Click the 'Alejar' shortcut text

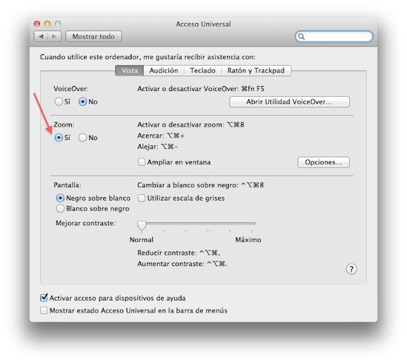(x=158, y=146)
